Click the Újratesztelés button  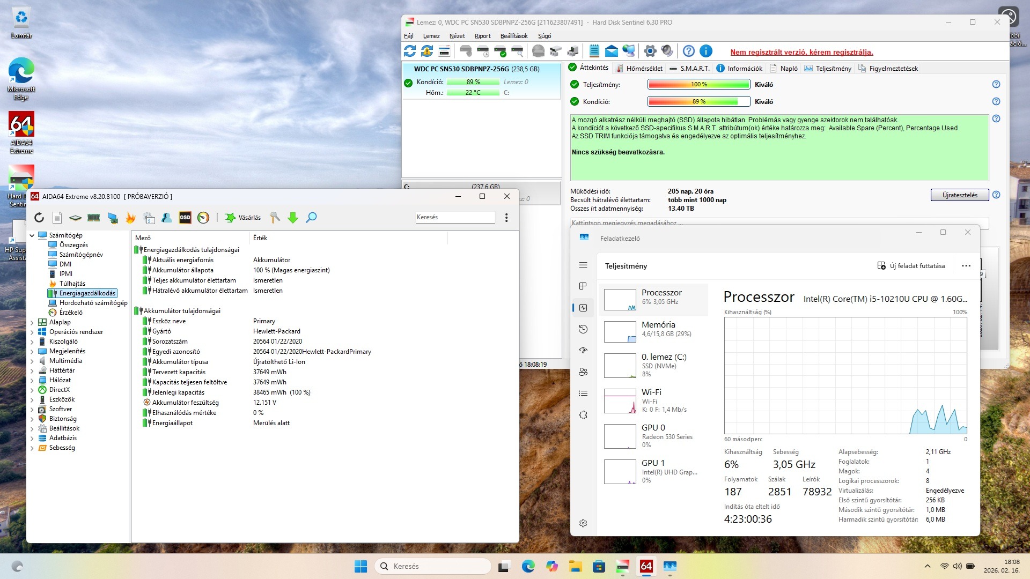pyautogui.click(x=959, y=195)
